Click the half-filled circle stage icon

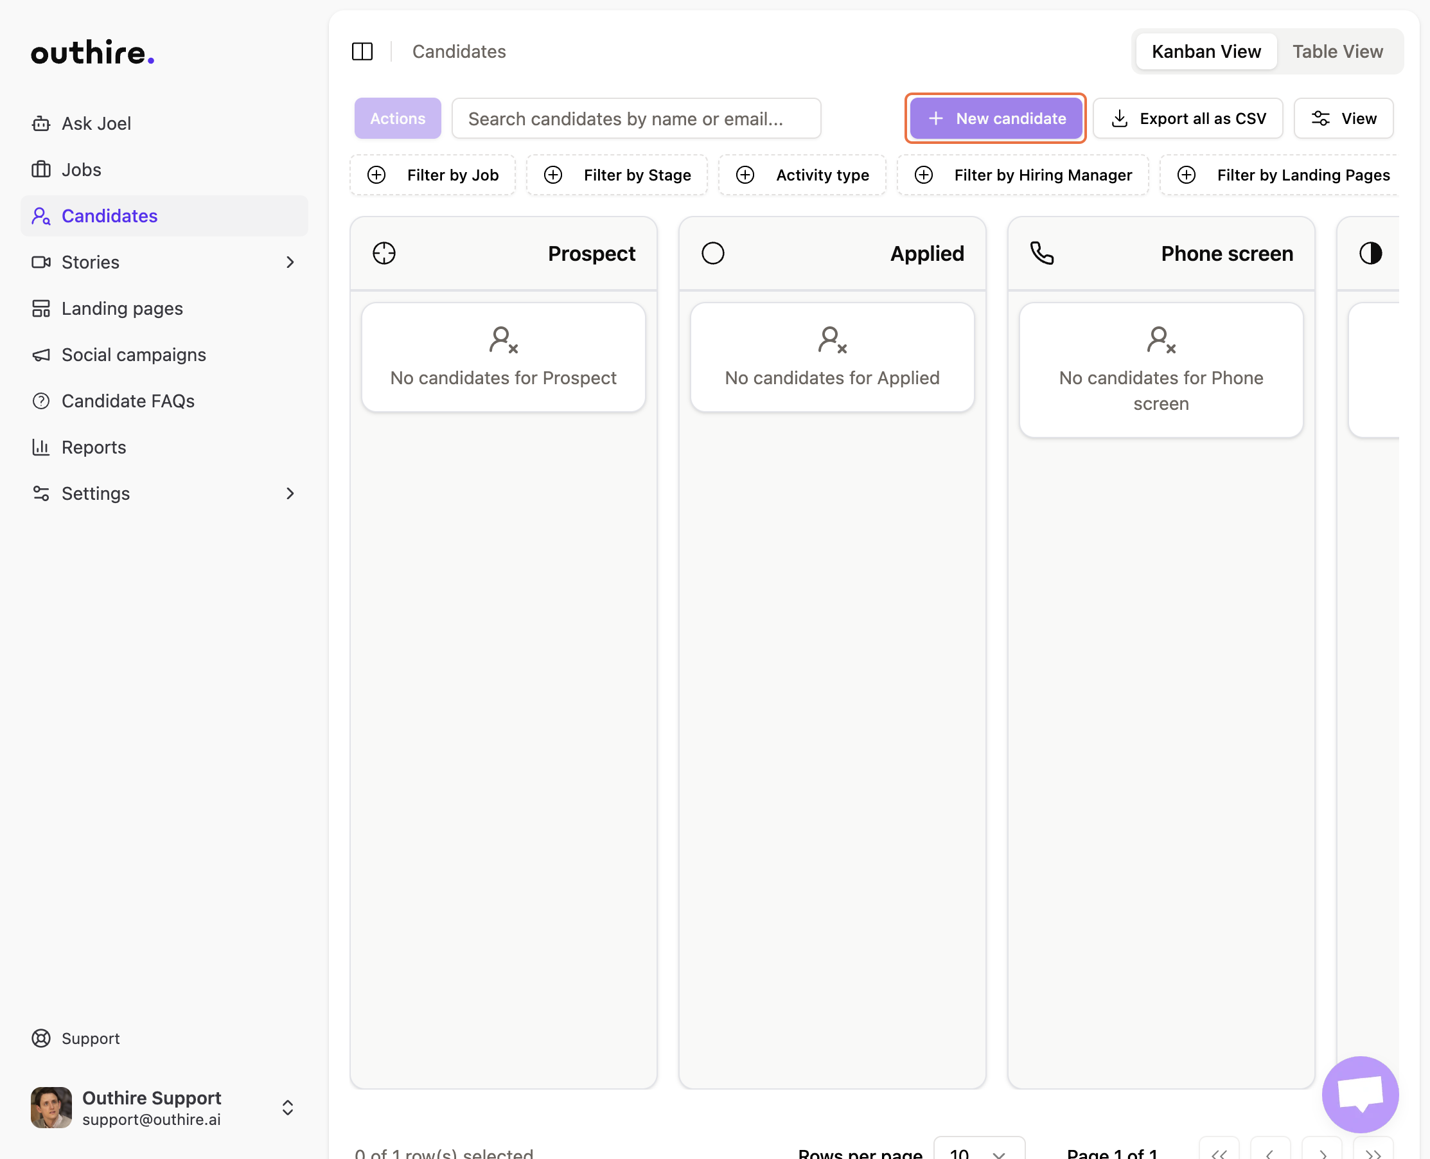[x=1370, y=254]
